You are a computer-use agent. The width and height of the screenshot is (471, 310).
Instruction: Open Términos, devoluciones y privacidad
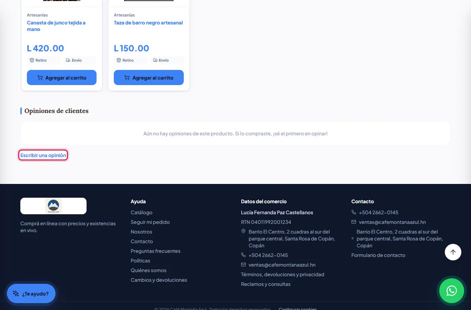click(x=282, y=275)
